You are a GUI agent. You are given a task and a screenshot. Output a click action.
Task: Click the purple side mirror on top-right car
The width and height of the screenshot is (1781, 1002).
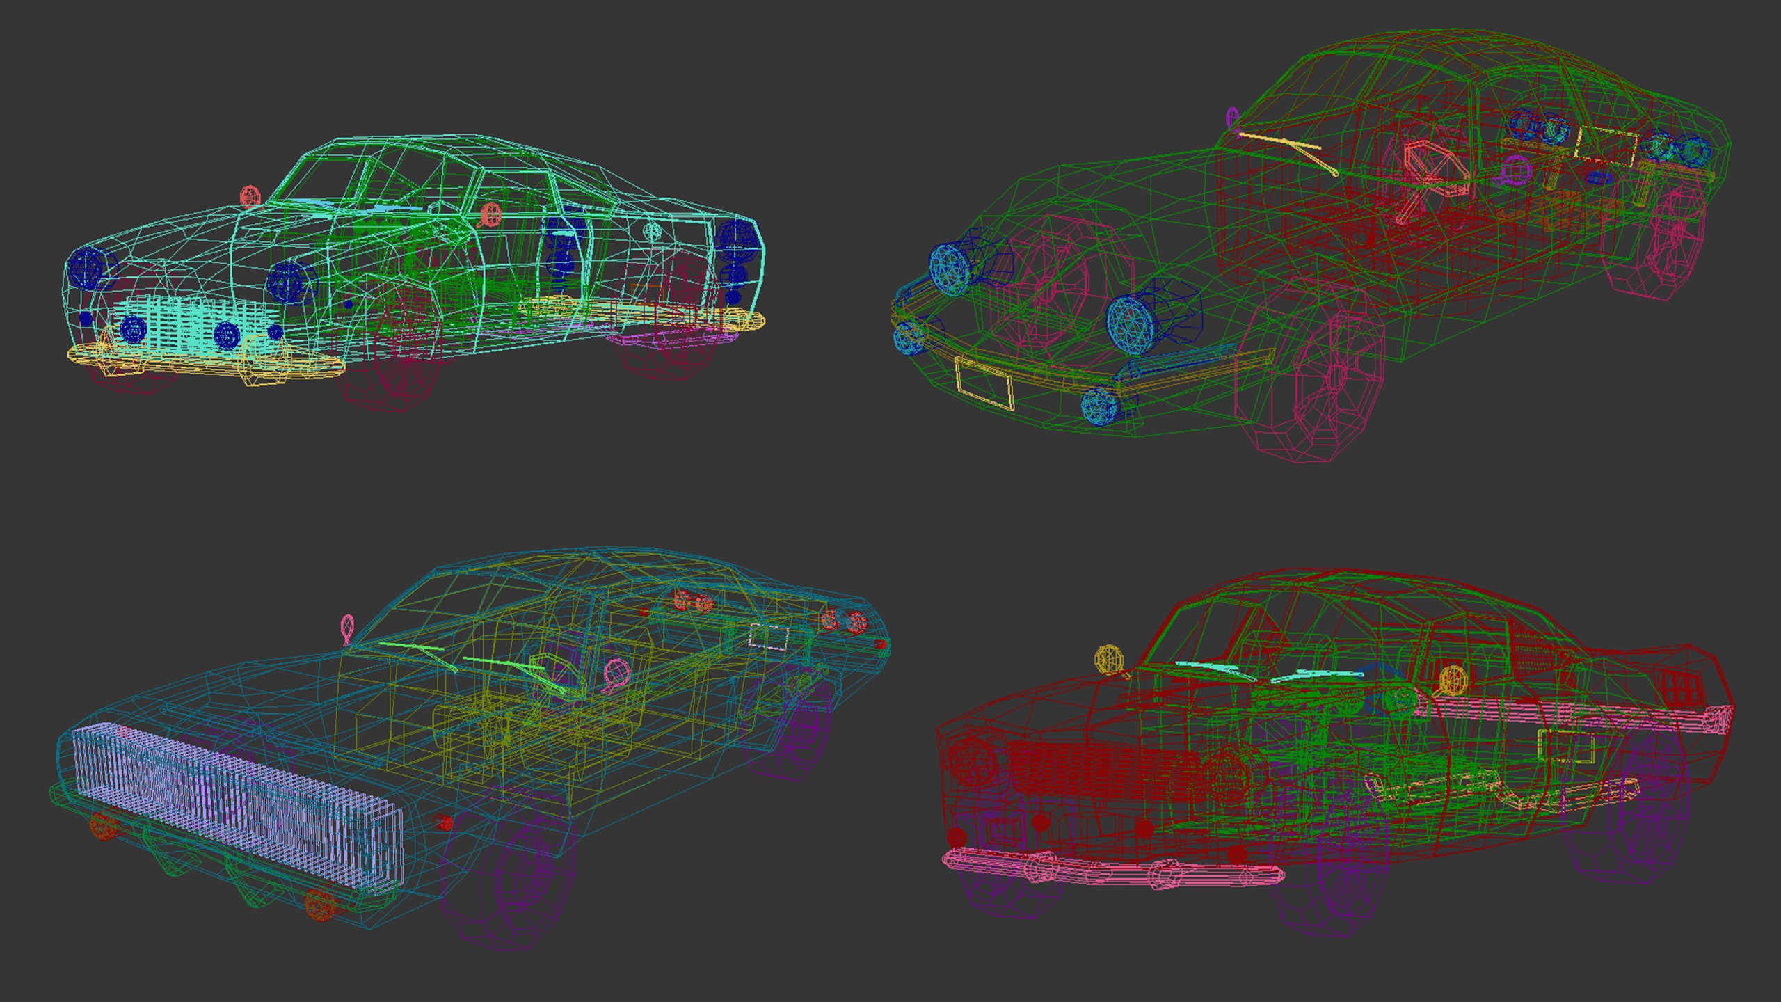click(x=1232, y=117)
